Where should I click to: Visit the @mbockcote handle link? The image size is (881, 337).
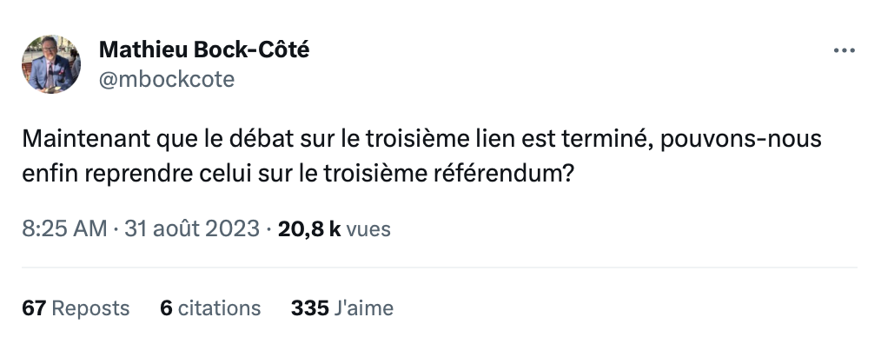coord(167,79)
